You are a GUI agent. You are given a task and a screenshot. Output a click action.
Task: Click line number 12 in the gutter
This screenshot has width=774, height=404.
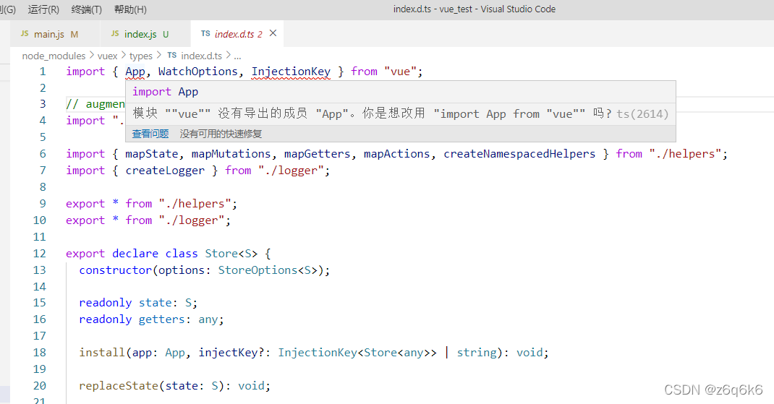click(x=40, y=254)
